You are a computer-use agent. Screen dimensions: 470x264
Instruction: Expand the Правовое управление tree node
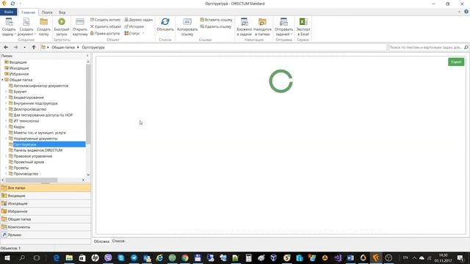[7, 156]
